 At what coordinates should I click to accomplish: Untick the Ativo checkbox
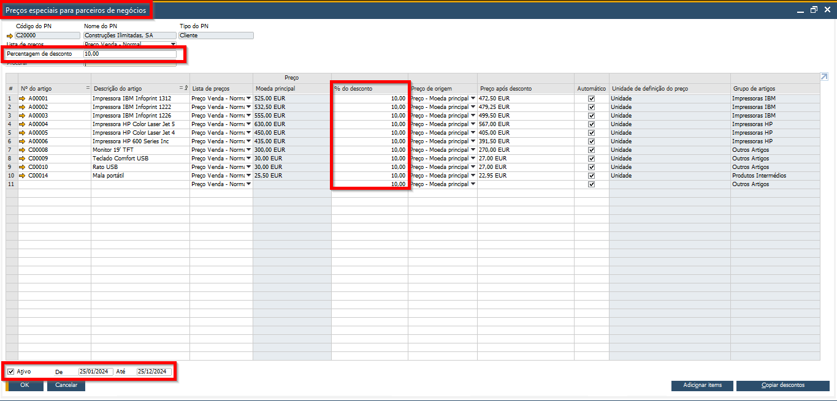click(x=11, y=372)
